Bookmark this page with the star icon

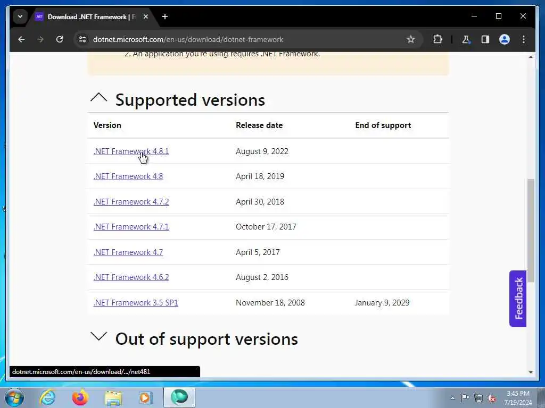click(410, 39)
